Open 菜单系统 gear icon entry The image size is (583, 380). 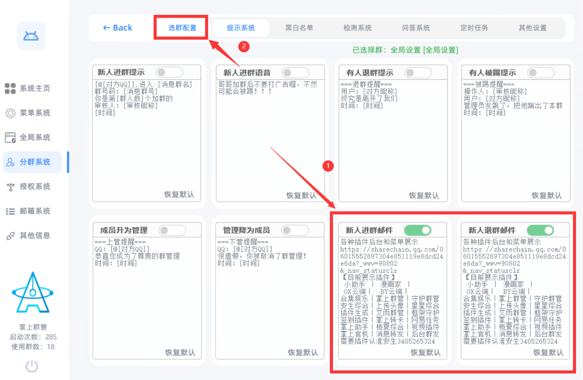(28, 113)
